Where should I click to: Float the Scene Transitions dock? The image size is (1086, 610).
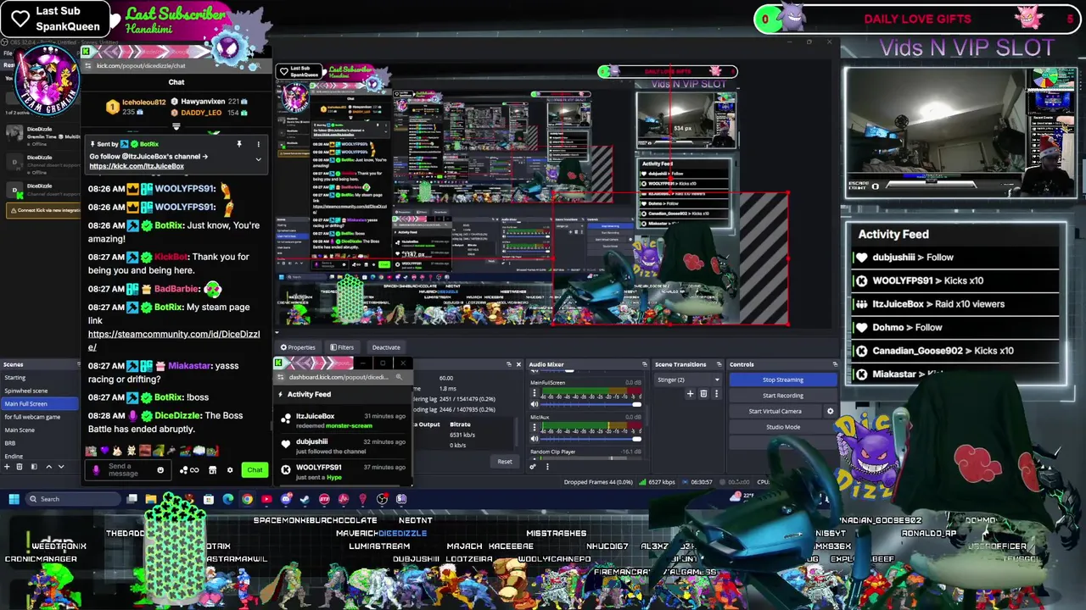point(719,364)
